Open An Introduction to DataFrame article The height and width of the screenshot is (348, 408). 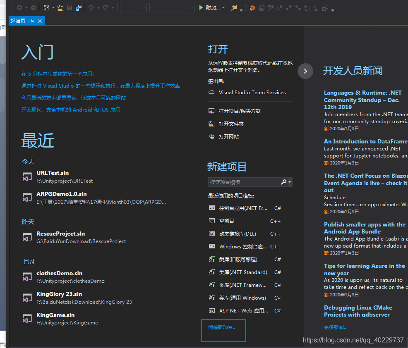[x=366, y=142]
